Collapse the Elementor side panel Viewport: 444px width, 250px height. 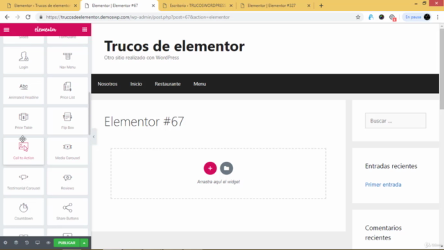(x=94, y=137)
